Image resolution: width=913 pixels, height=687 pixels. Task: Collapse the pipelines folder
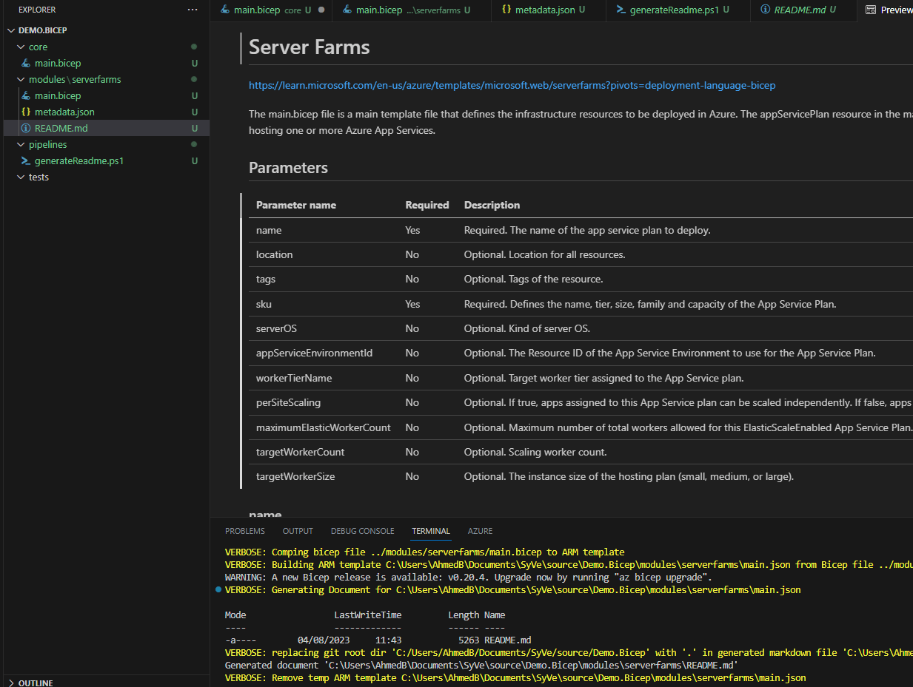tap(19, 144)
